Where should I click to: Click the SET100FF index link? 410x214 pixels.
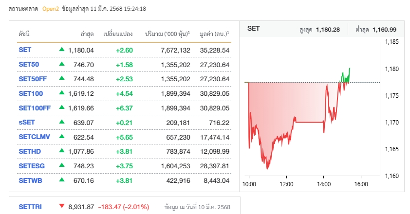point(34,108)
